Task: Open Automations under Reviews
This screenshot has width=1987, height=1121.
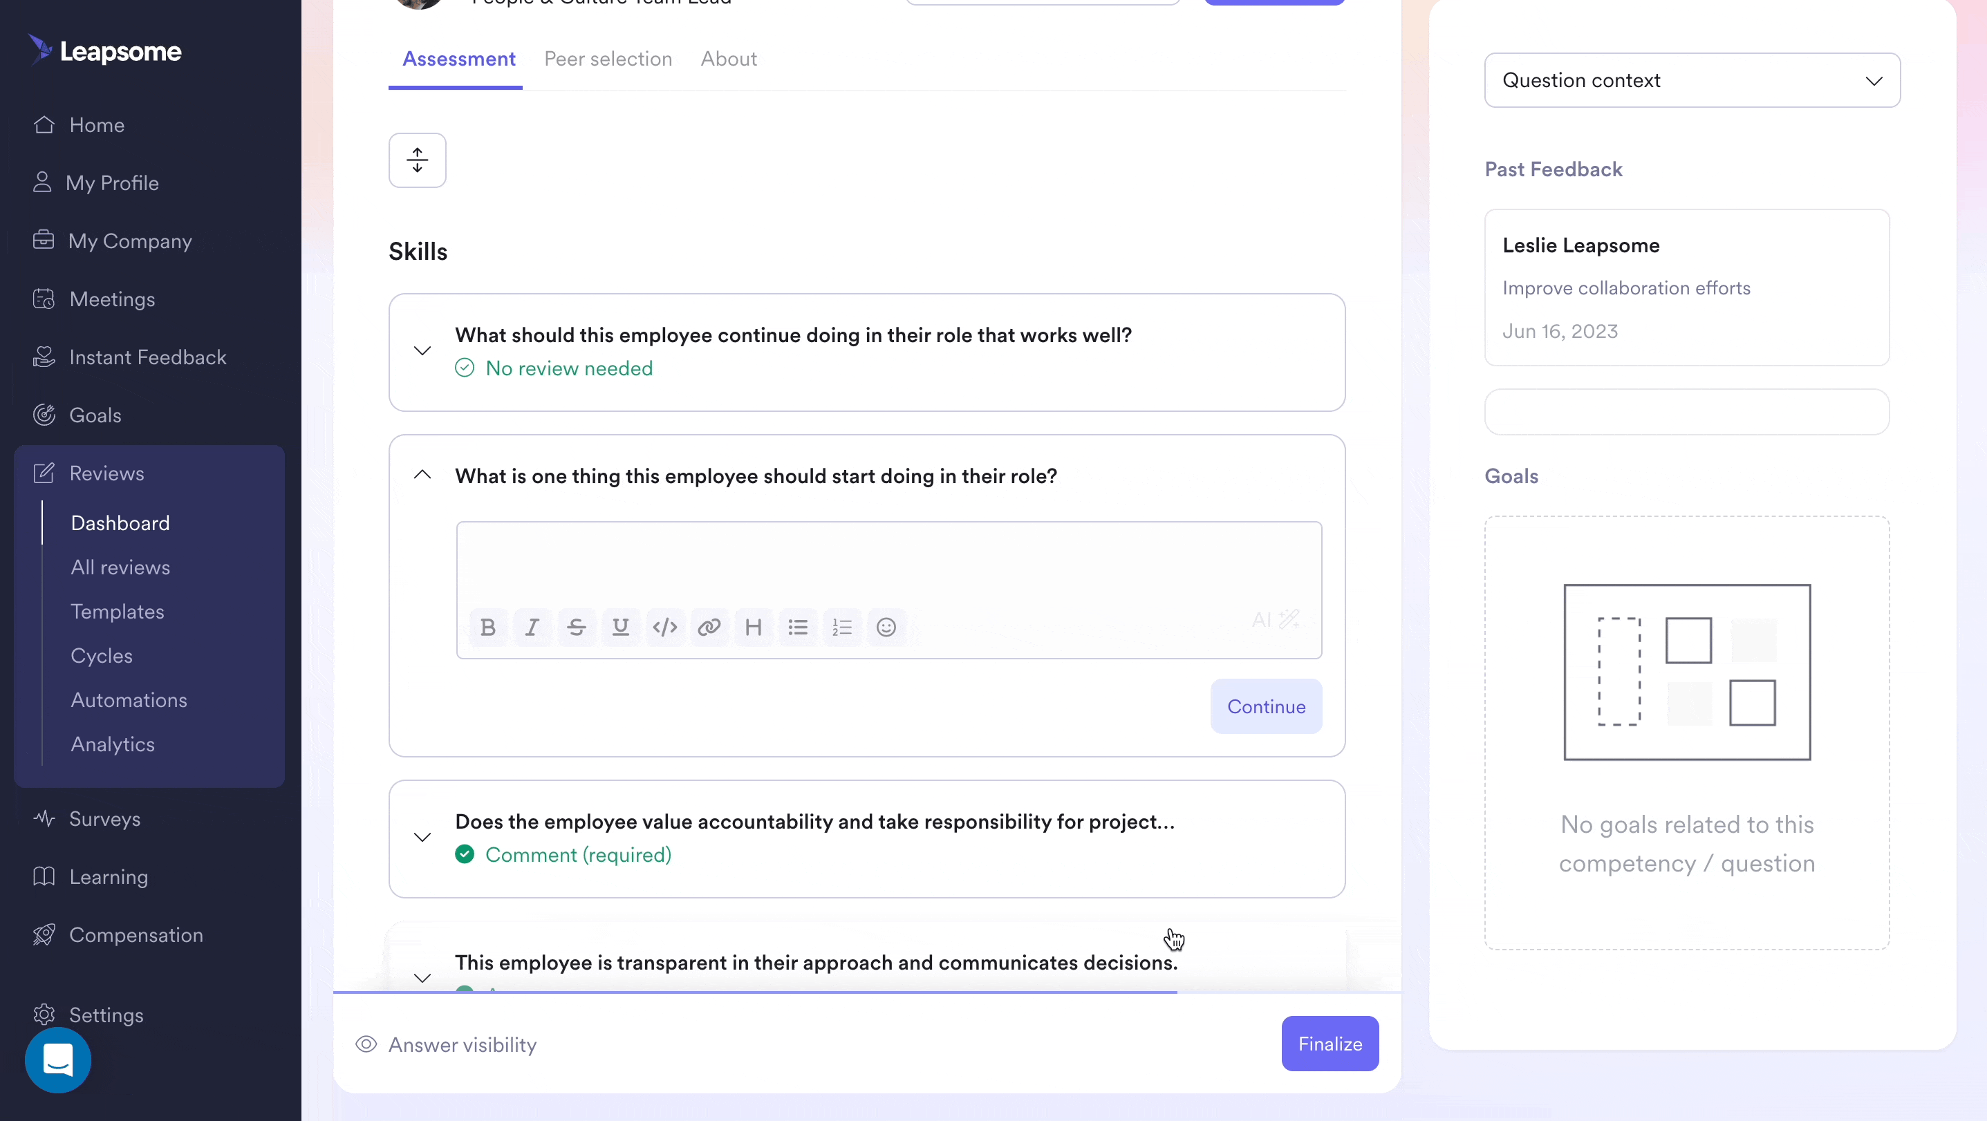Action: [x=129, y=700]
